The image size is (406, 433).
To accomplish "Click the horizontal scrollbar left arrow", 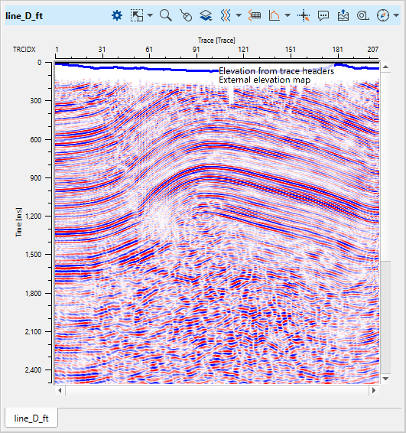I will coord(60,390).
